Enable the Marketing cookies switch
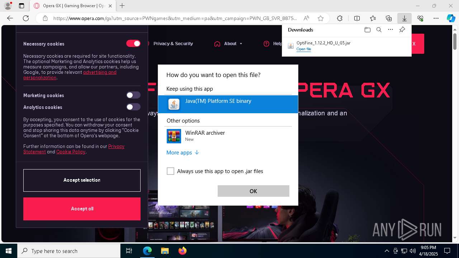 [x=133, y=95]
